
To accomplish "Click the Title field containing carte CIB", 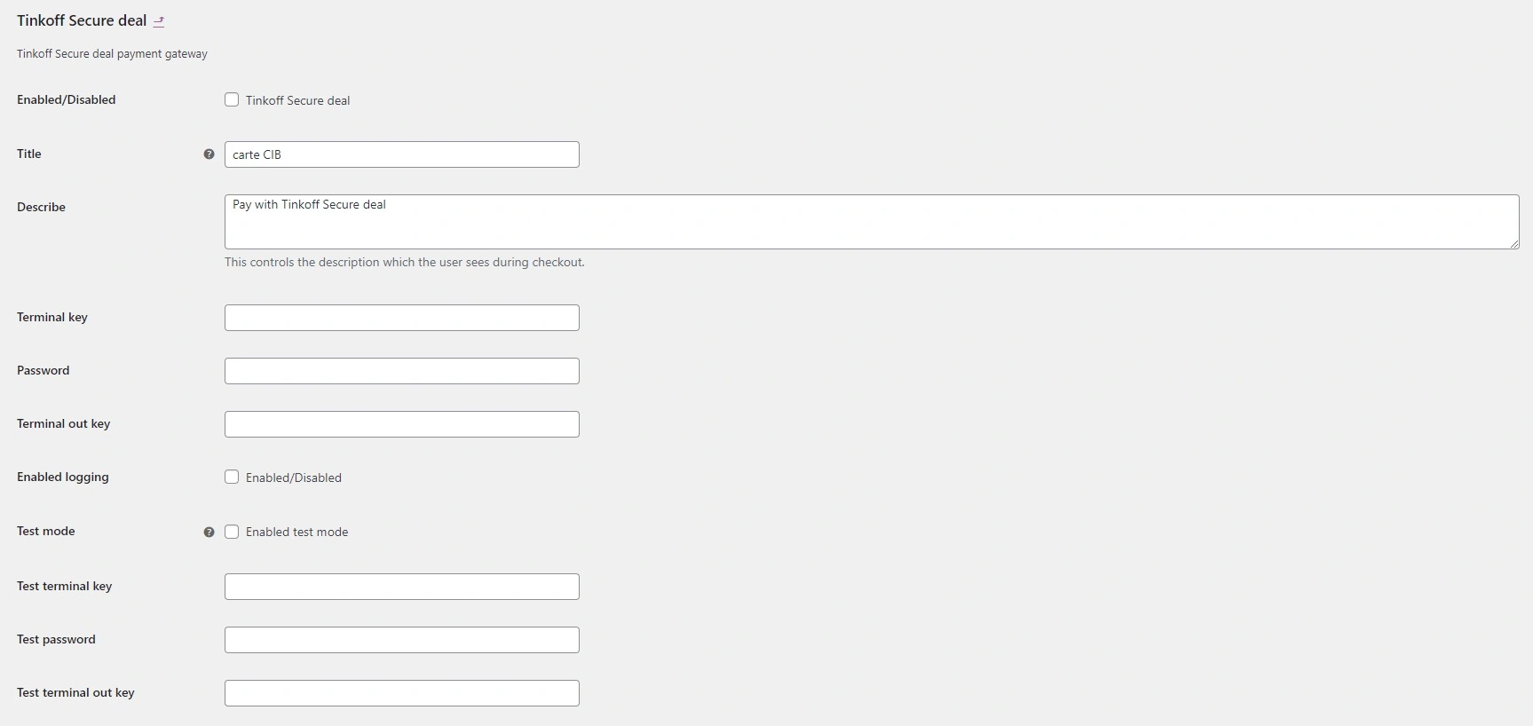I will click(x=402, y=154).
